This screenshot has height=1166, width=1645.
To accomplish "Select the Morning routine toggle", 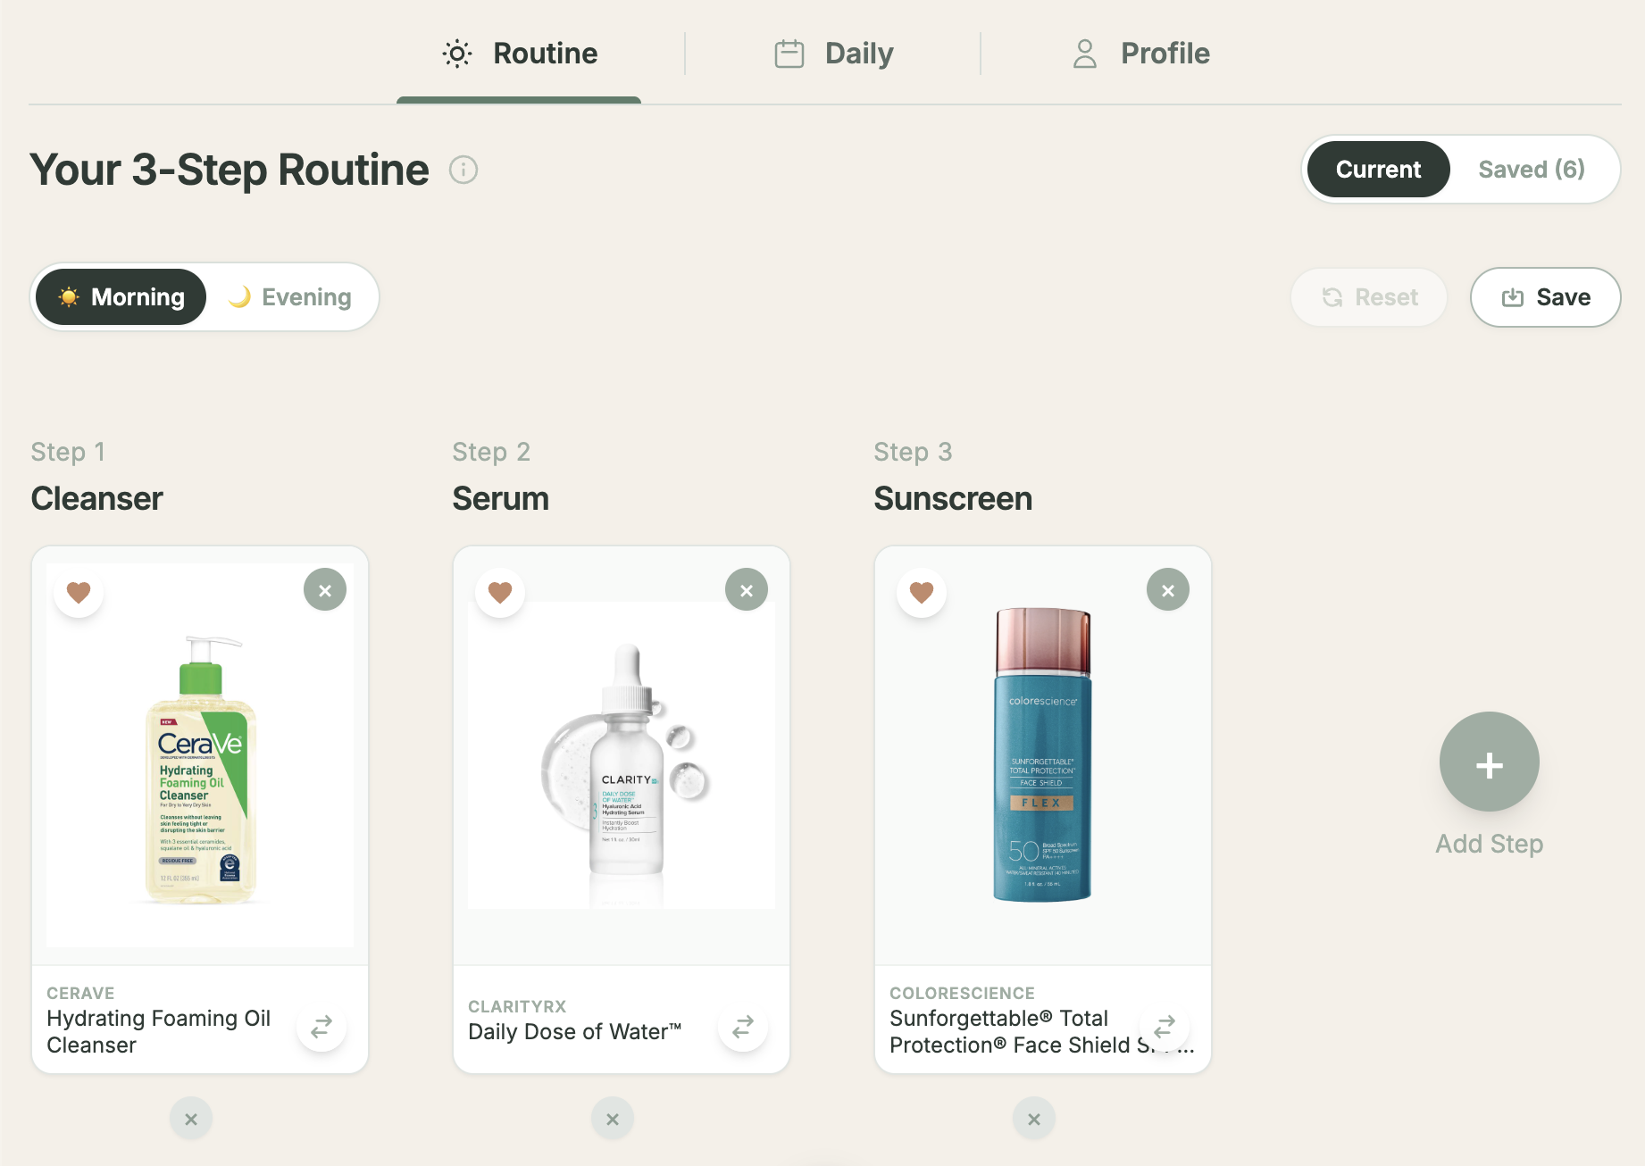I will click(x=120, y=296).
